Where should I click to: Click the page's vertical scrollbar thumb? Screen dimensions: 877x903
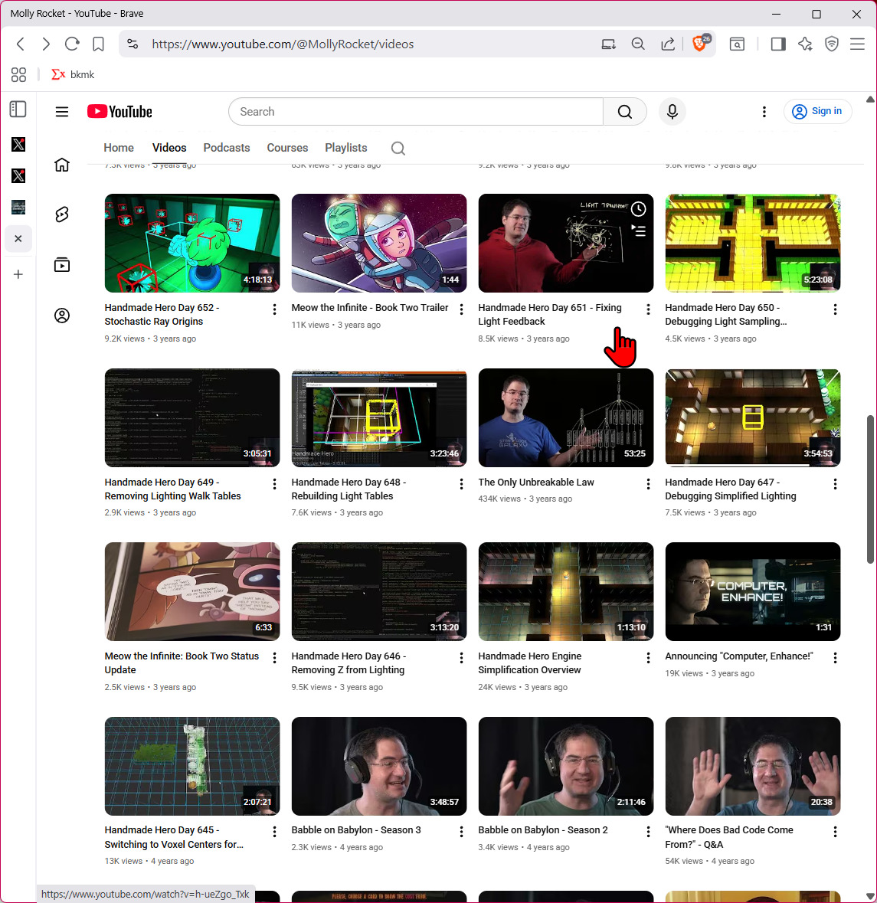click(x=870, y=490)
